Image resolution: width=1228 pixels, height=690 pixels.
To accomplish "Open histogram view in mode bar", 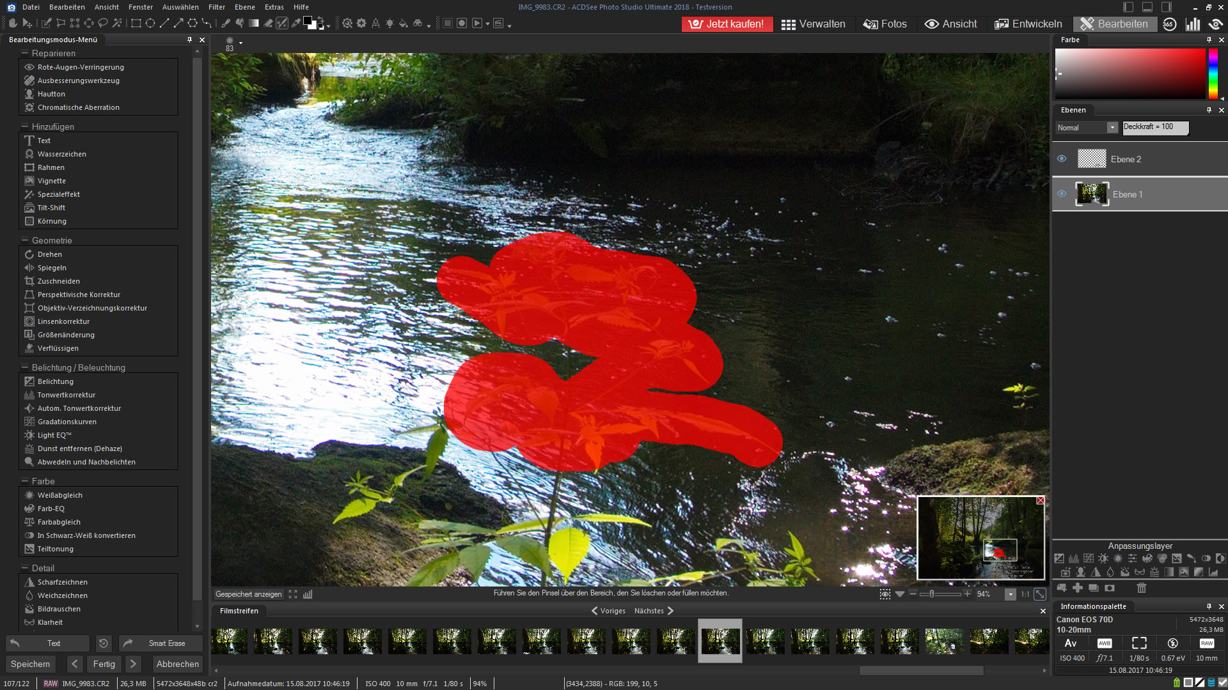I will [x=1193, y=24].
